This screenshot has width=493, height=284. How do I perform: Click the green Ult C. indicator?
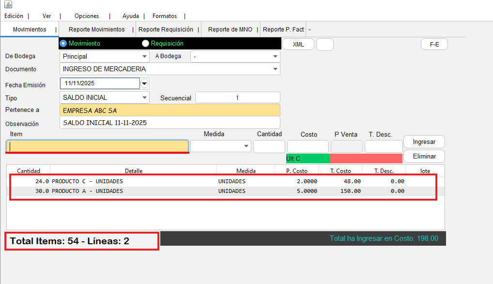(308, 158)
